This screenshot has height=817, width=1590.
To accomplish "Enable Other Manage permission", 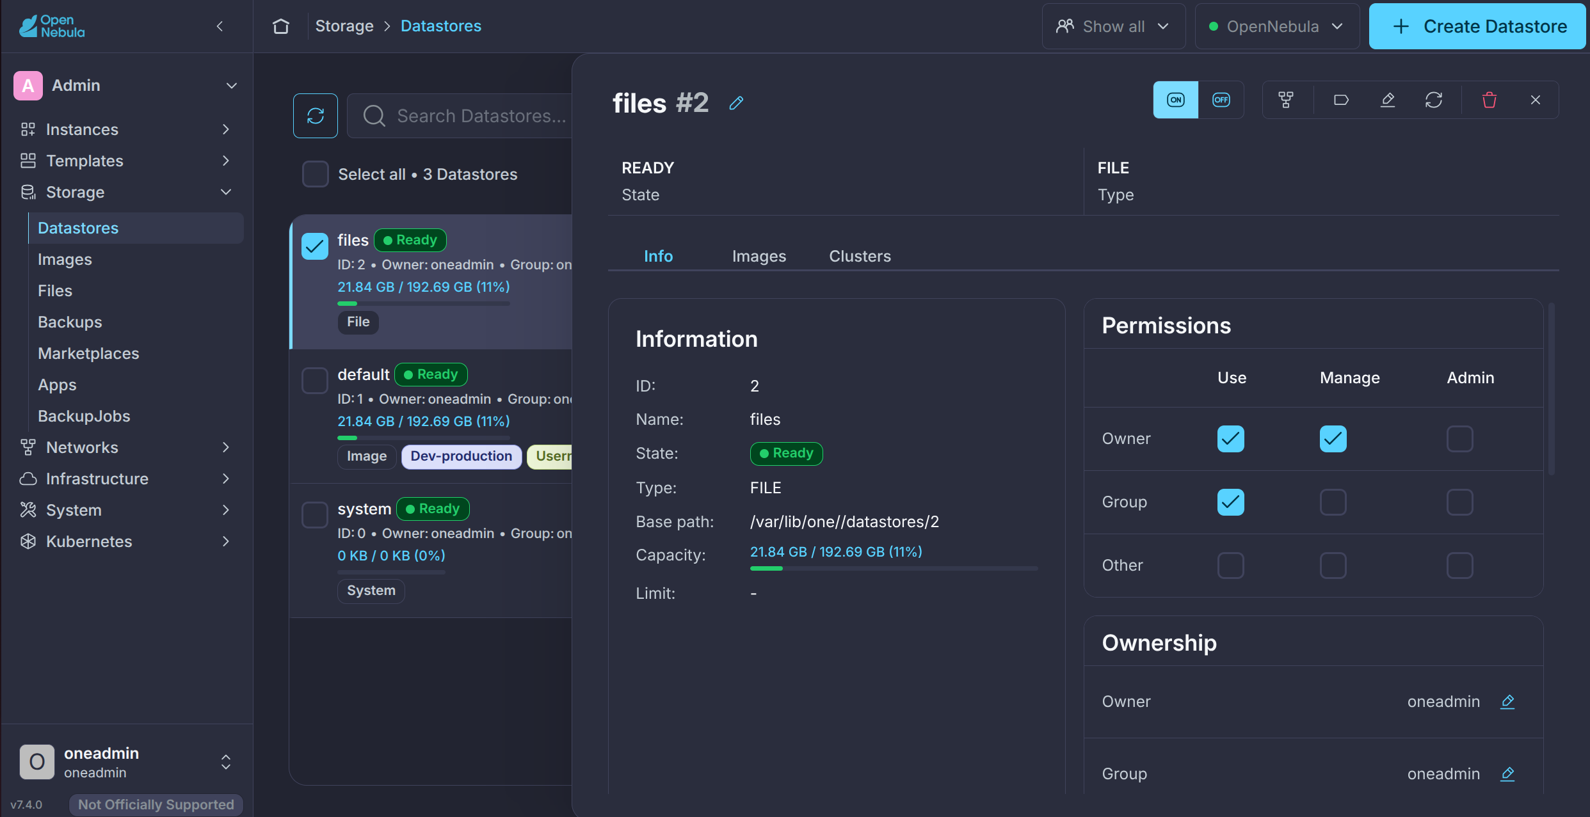I will pyautogui.click(x=1333, y=566).
